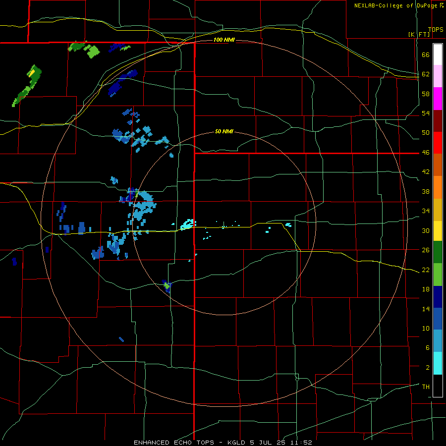The width and height of the screenshot is (446, 446).
Task: Select the orange legend swatch
Action: [438, 187]
